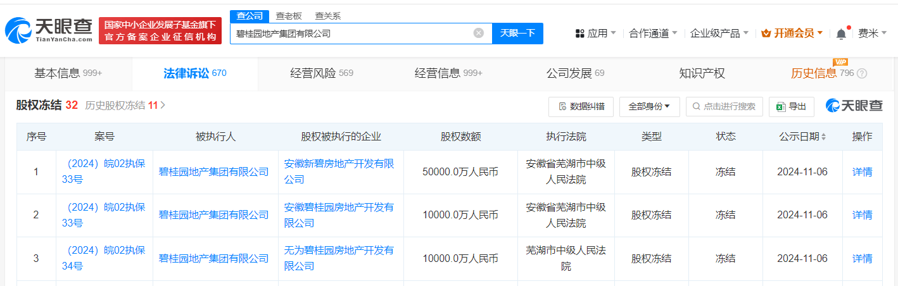The height and width of the screenshot is (286, 898).
Task: Open 详情 for row 1
Action: [862, 172]
